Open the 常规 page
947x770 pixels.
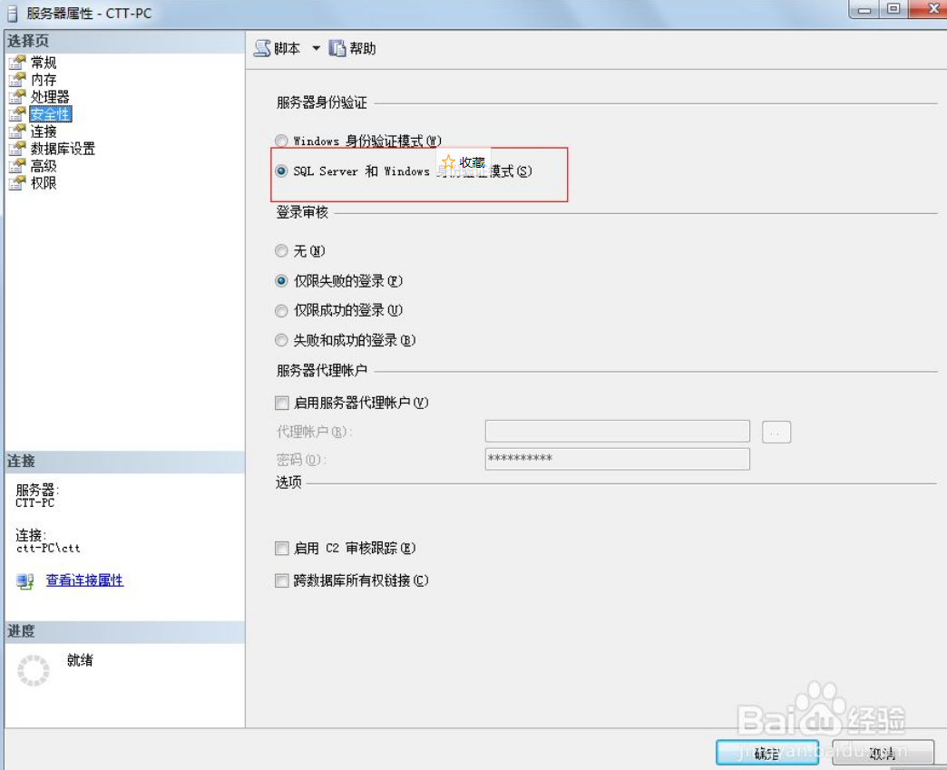(44, 63)
